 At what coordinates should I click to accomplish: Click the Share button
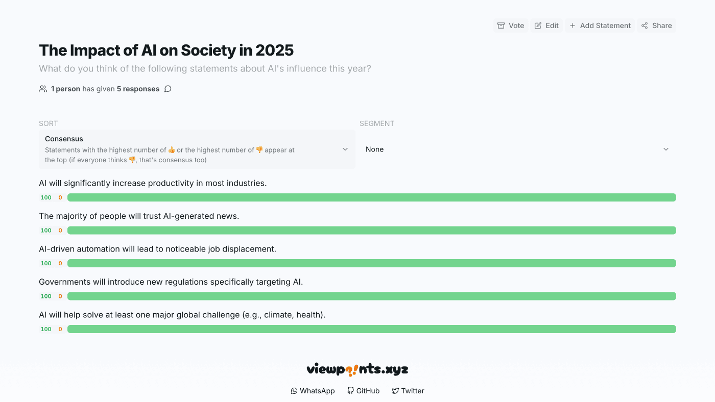pos(656,25)
